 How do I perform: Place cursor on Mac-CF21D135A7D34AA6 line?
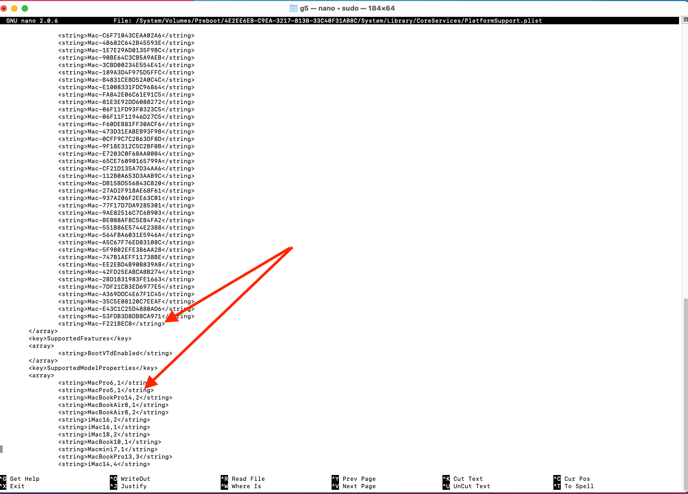click(126, 168)
